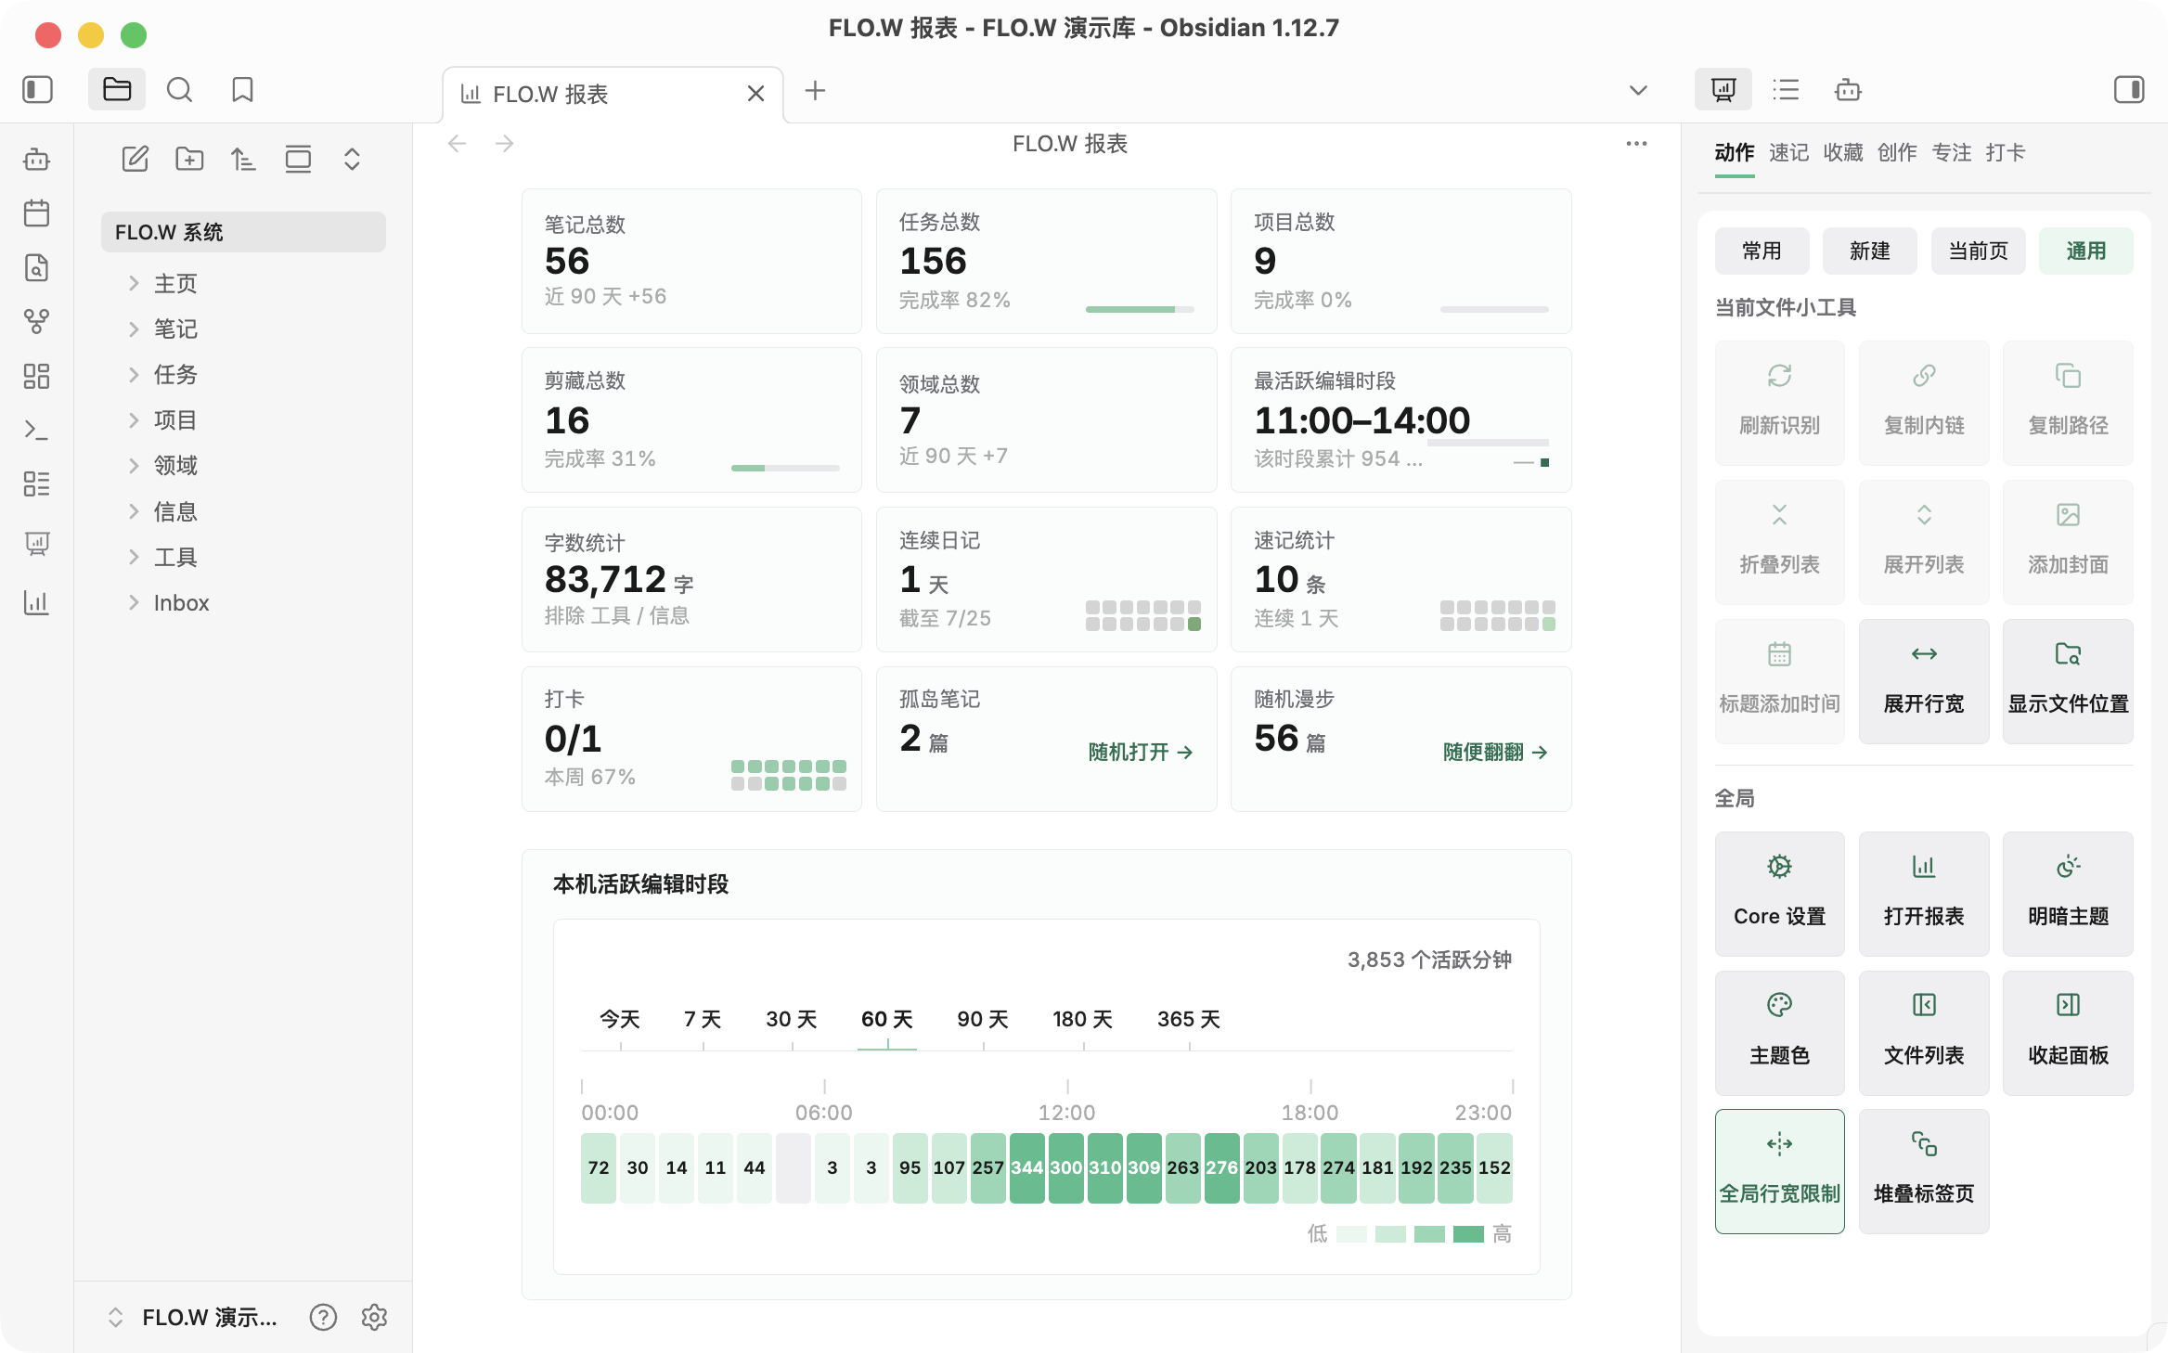Screen dimensions: 2168x1353
Task: Toggle 明暗主题 light/dark mode
Action: click(x=2068, y=894)
